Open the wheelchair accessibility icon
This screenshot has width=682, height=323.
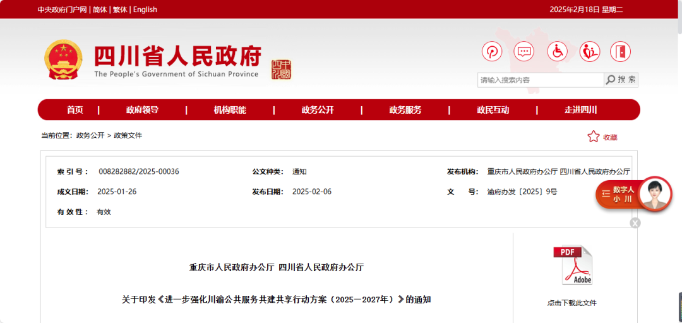[x=557, y=51]
